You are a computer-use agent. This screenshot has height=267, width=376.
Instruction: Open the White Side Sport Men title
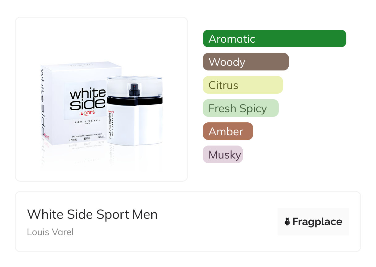click(92, 214)
